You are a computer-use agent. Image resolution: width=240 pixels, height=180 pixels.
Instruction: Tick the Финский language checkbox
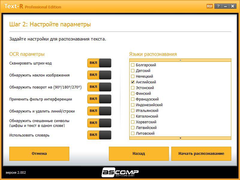click(133, 93)
